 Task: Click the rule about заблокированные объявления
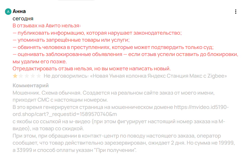(125, 54)
